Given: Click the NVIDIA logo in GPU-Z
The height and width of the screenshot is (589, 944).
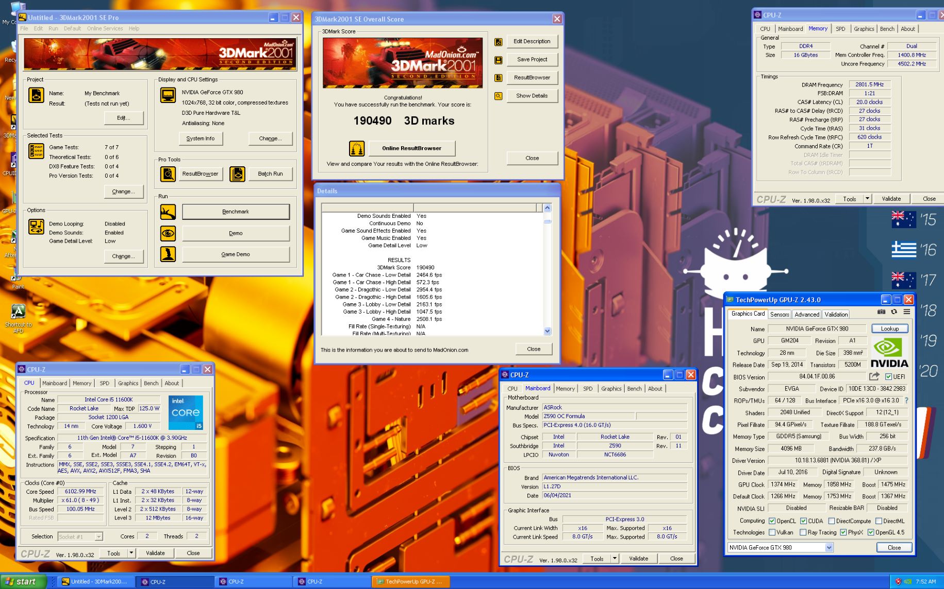Looking at the screenshot, I should point(890,353).
